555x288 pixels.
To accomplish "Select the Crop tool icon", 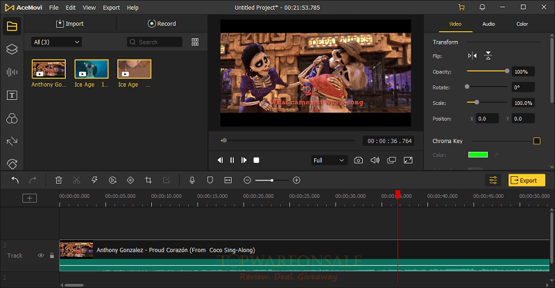I will 148,180.
